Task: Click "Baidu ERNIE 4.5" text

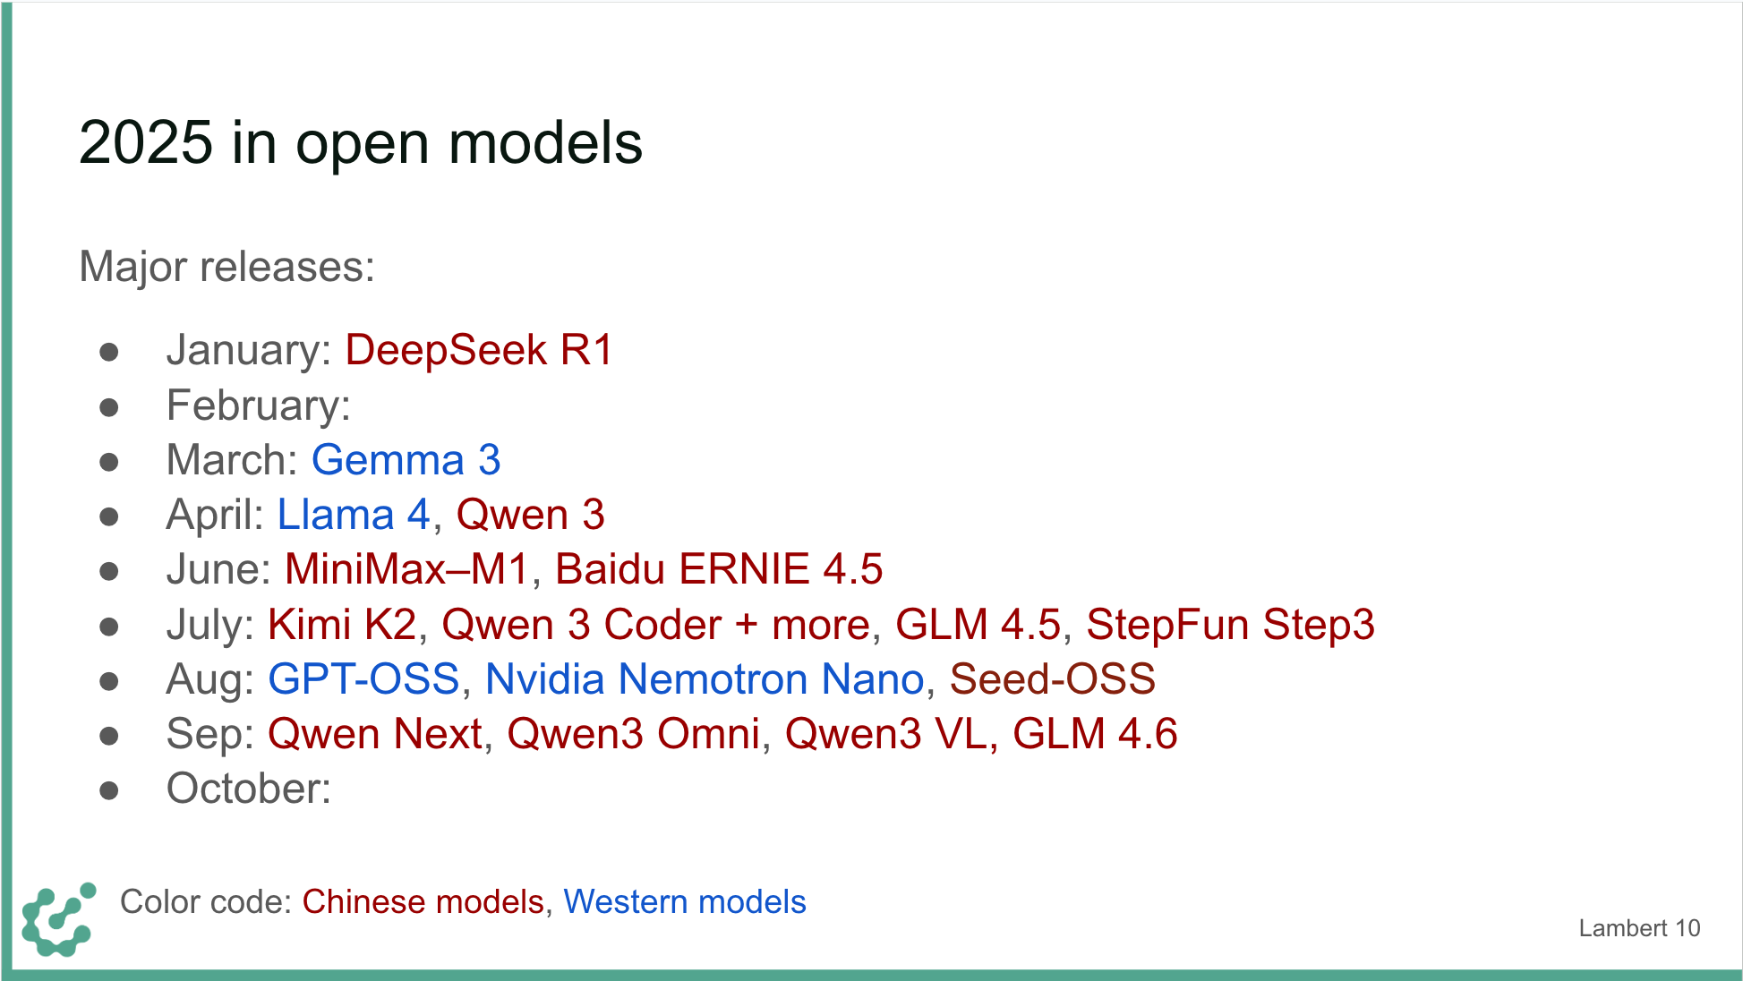Action: (718, 569)
